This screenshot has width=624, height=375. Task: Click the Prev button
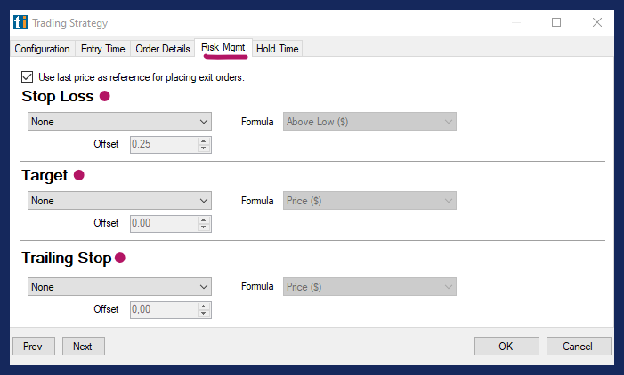tap(33, 347)
